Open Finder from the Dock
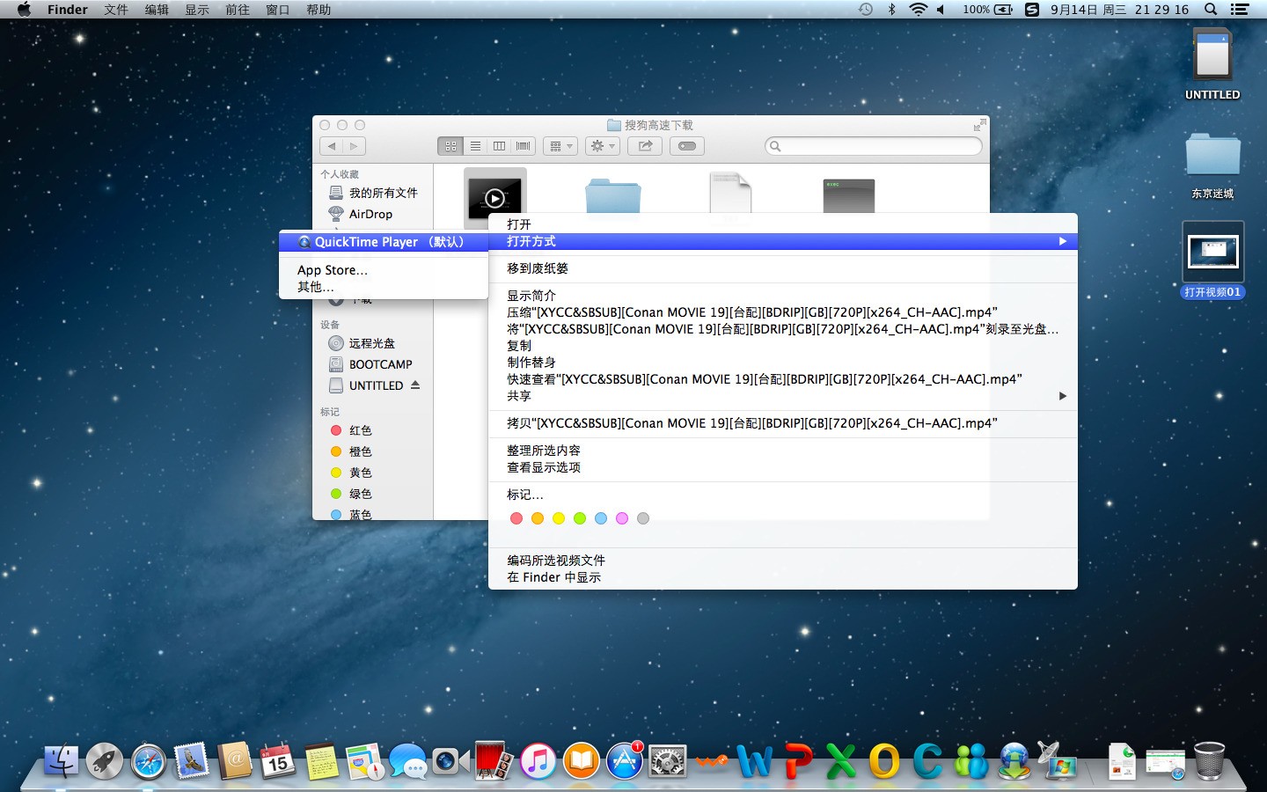1267x792 pixels. point(61,761)
